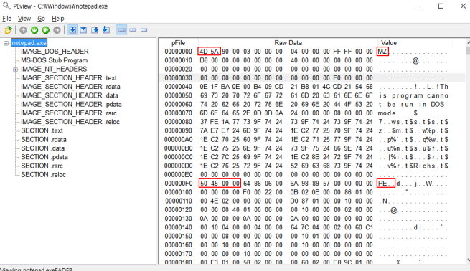Click the Raw Data column header
This screenshot has height=271, width=470.
pyautogui.click(x=288, y=43)
